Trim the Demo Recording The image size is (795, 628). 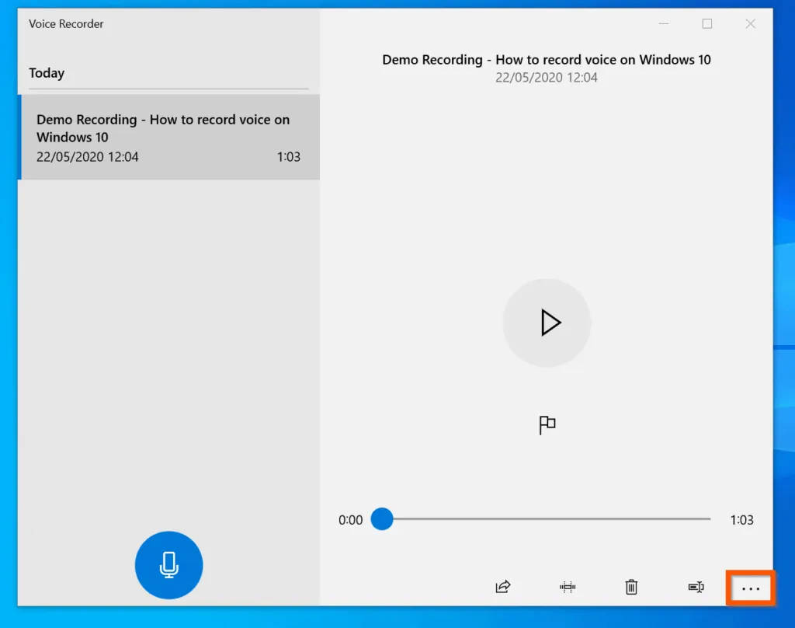567,588
